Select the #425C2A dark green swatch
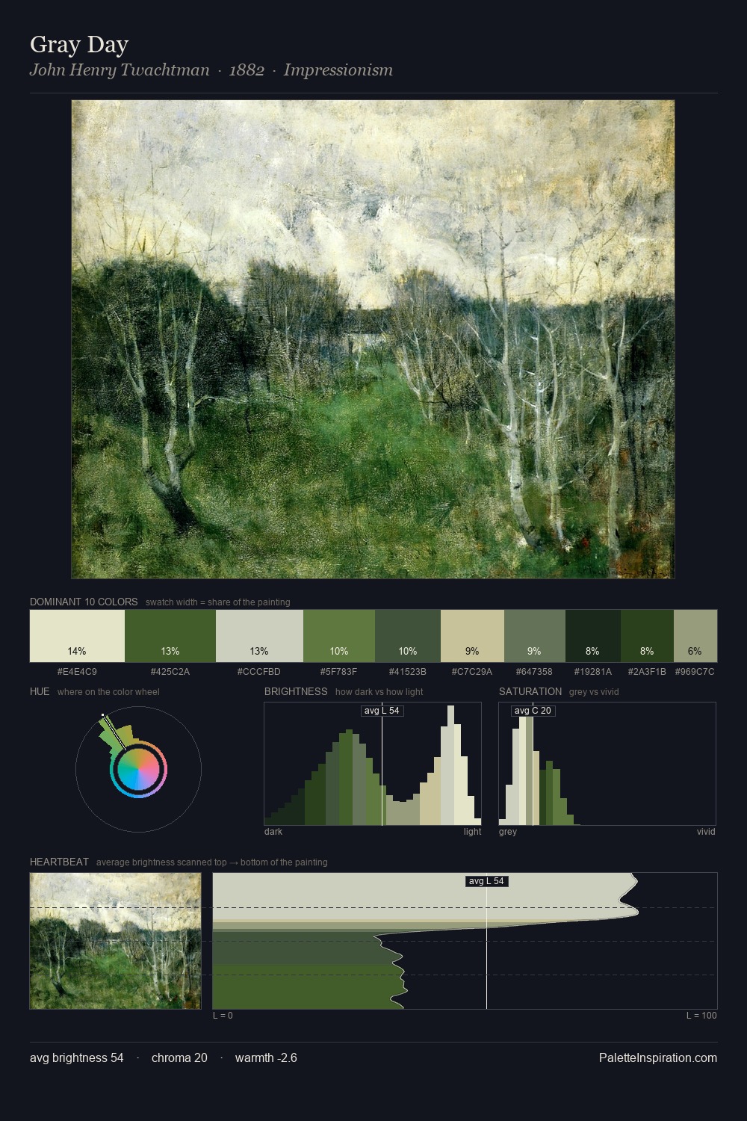The width and height of the screenshot is (747, 1121). (170, 636)
